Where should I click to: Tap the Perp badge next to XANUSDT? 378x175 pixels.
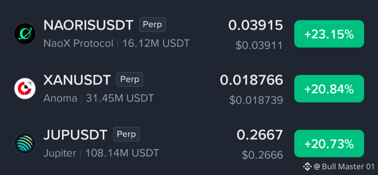point(130,79)
